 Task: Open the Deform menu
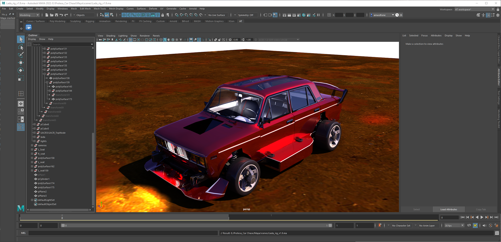click(153, 9)
